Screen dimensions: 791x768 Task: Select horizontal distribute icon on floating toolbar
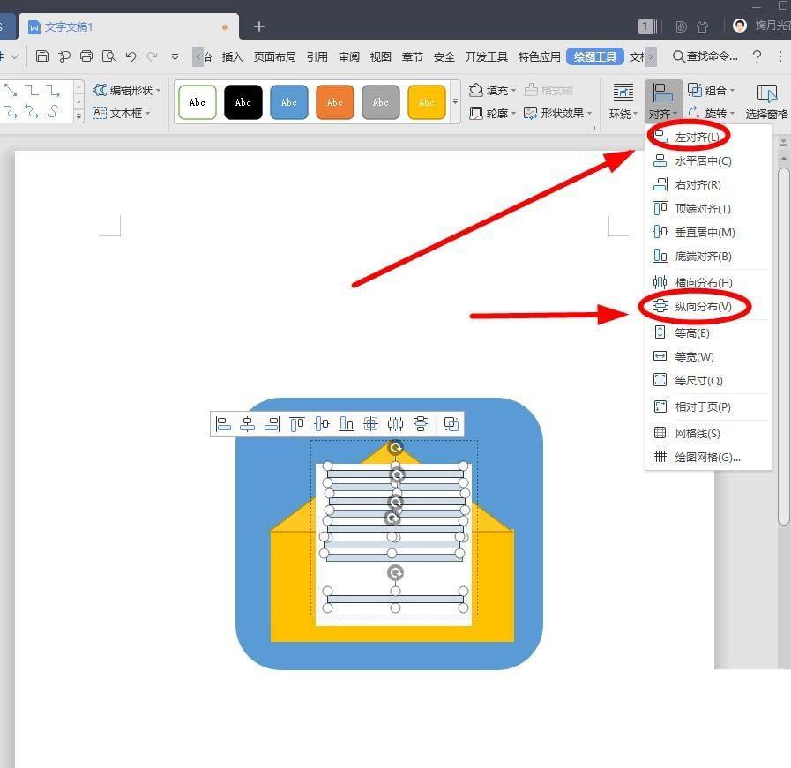click(x=396, y=424)
